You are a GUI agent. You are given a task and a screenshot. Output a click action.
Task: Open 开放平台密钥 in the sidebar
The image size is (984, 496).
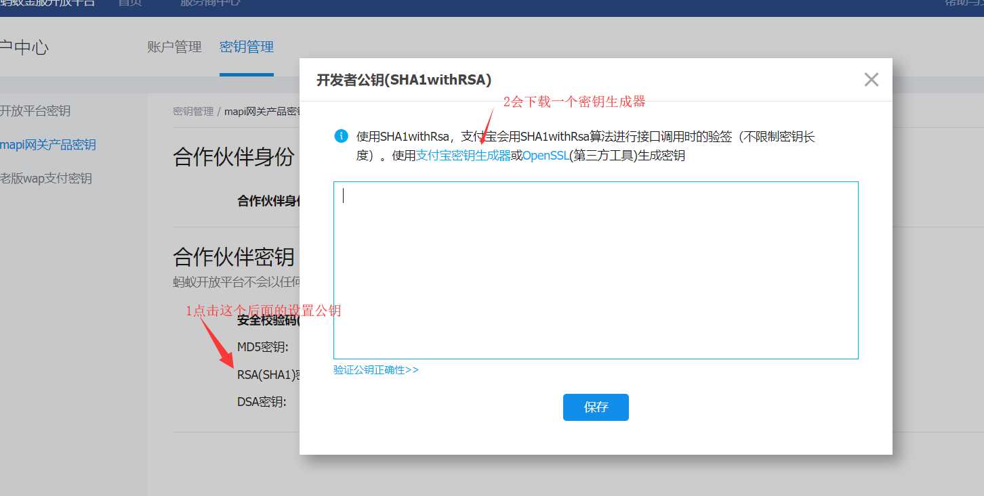(35, 111)
